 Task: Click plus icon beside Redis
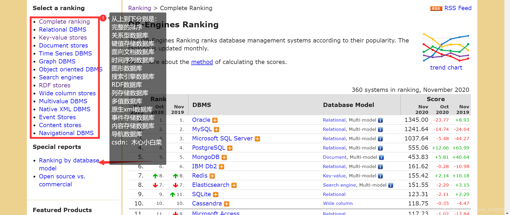click(212, 176)
